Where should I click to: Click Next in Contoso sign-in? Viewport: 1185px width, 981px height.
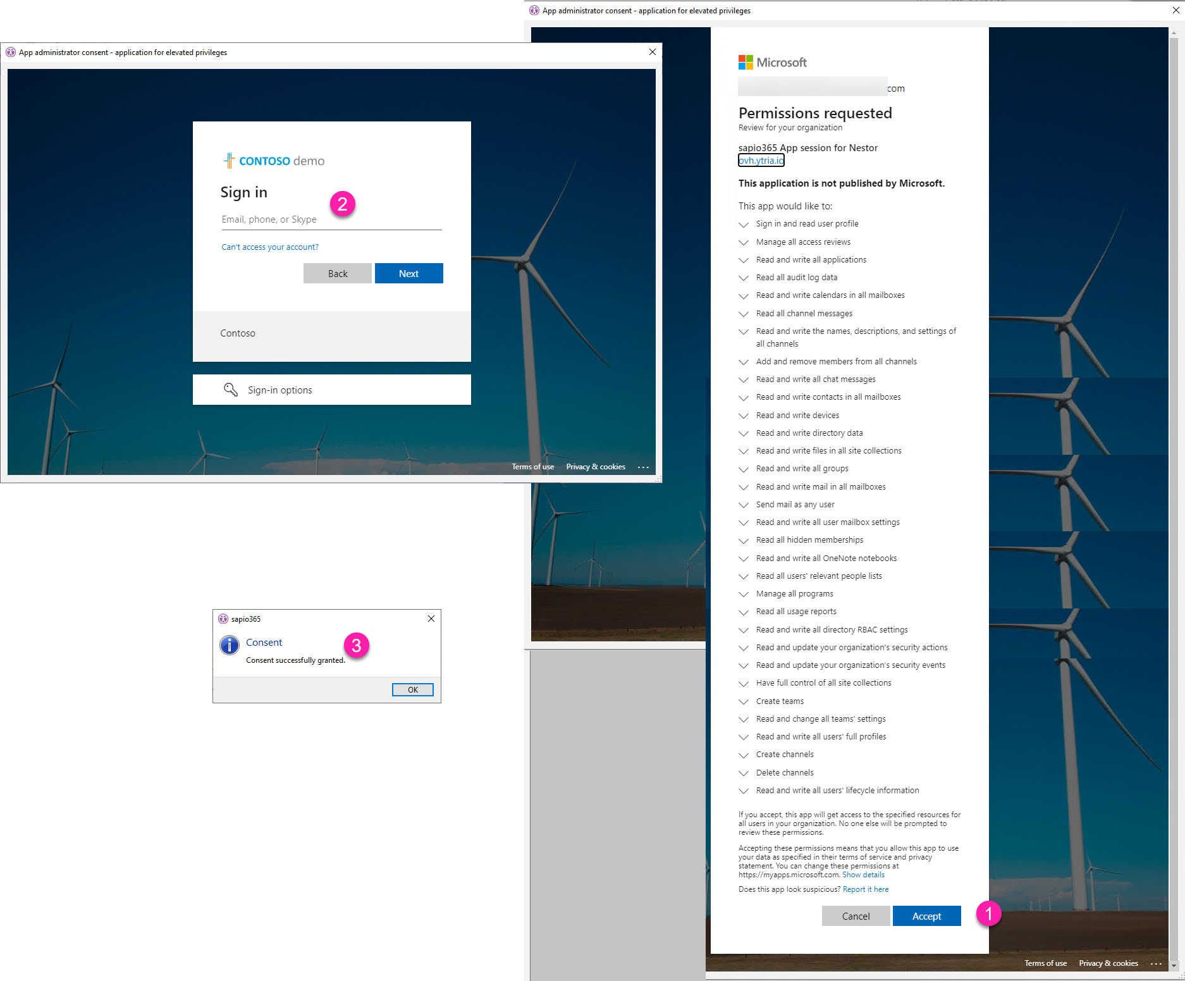(408, 273)
